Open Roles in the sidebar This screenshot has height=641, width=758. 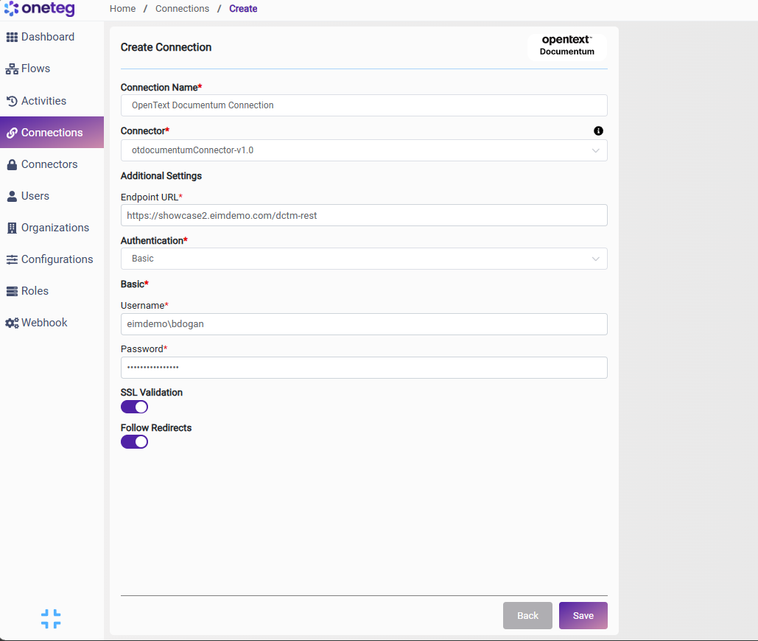coord(52,291)
